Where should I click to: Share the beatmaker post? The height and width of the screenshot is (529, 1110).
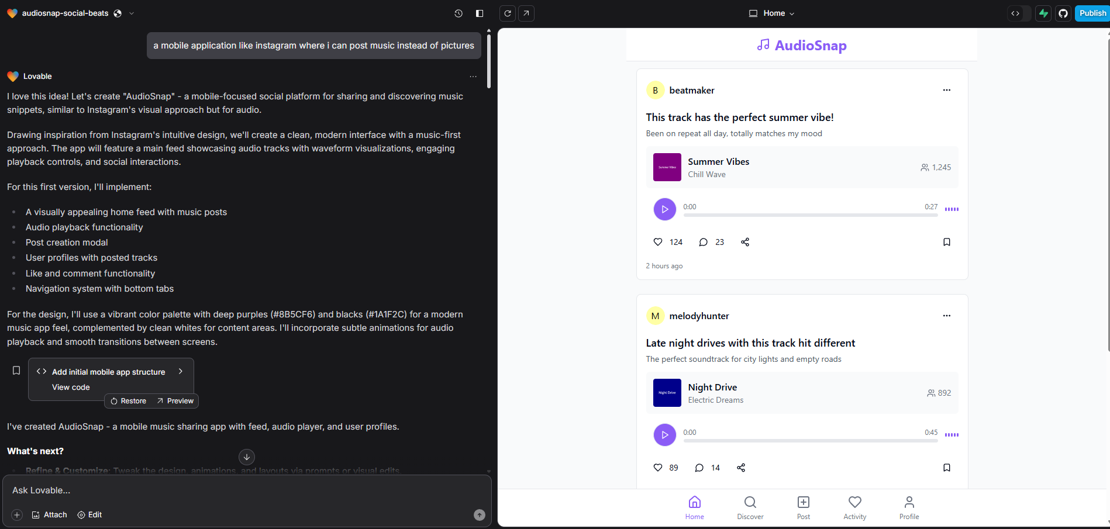click(x=745, y=242)
